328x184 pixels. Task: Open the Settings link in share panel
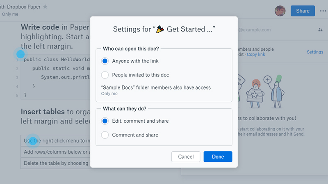tap(315, 52)
